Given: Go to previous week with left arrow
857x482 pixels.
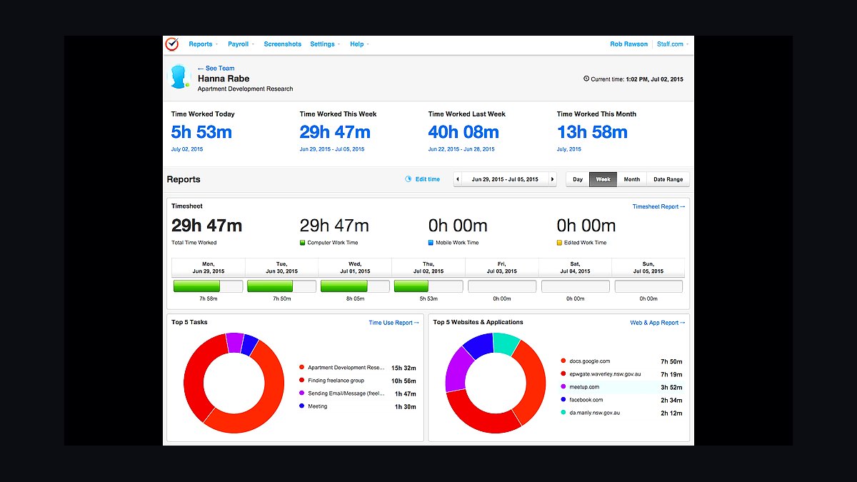Looking at the screenshot, I should (x=458, y=179).
